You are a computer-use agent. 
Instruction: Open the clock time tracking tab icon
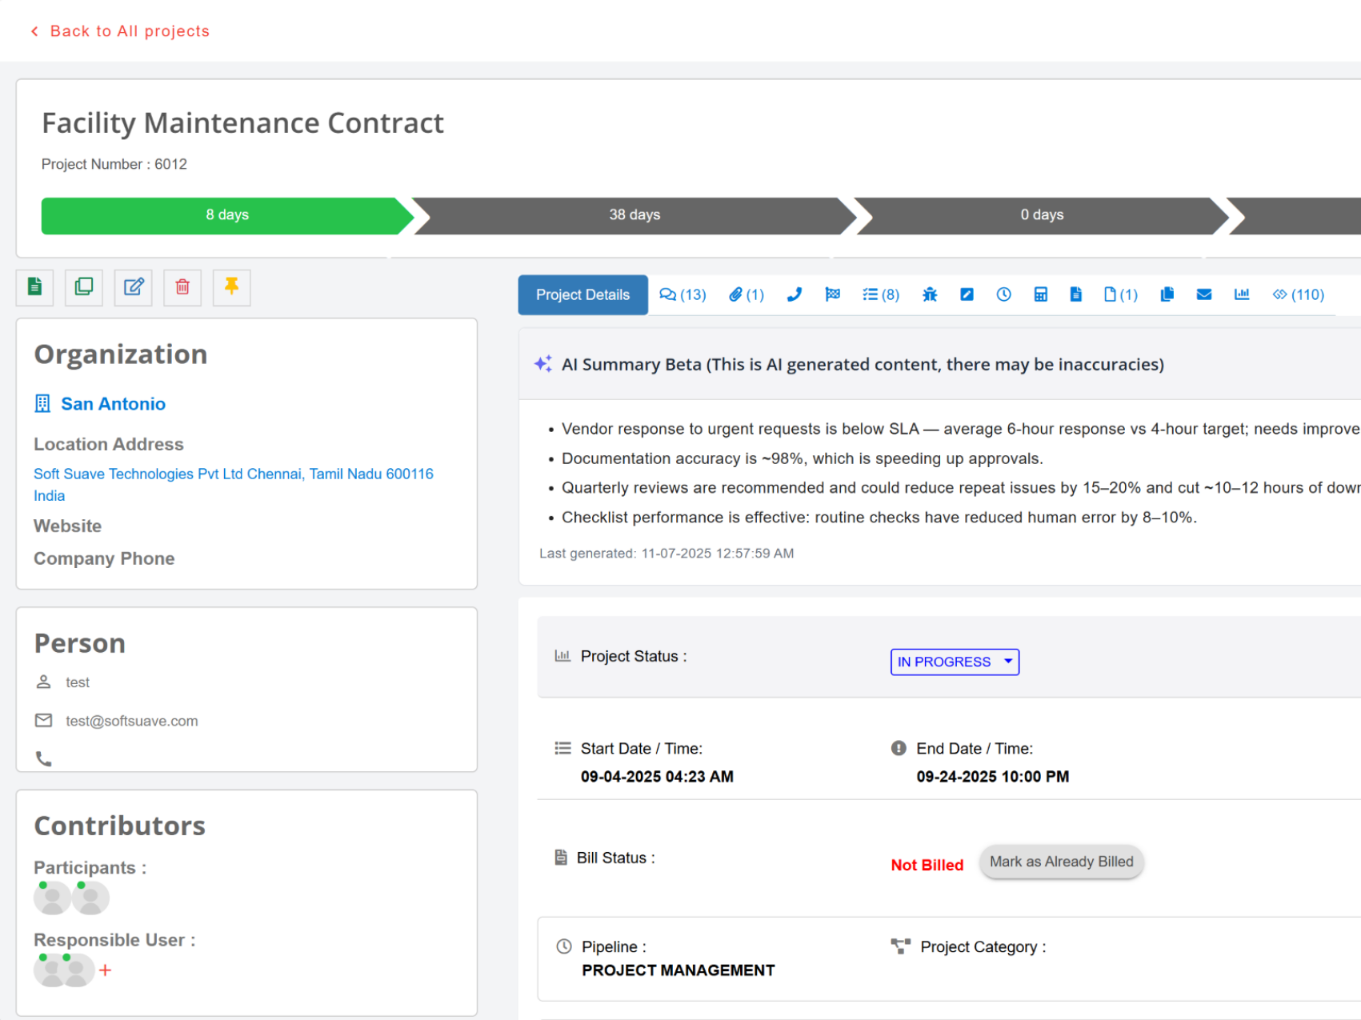point(1003,295)
